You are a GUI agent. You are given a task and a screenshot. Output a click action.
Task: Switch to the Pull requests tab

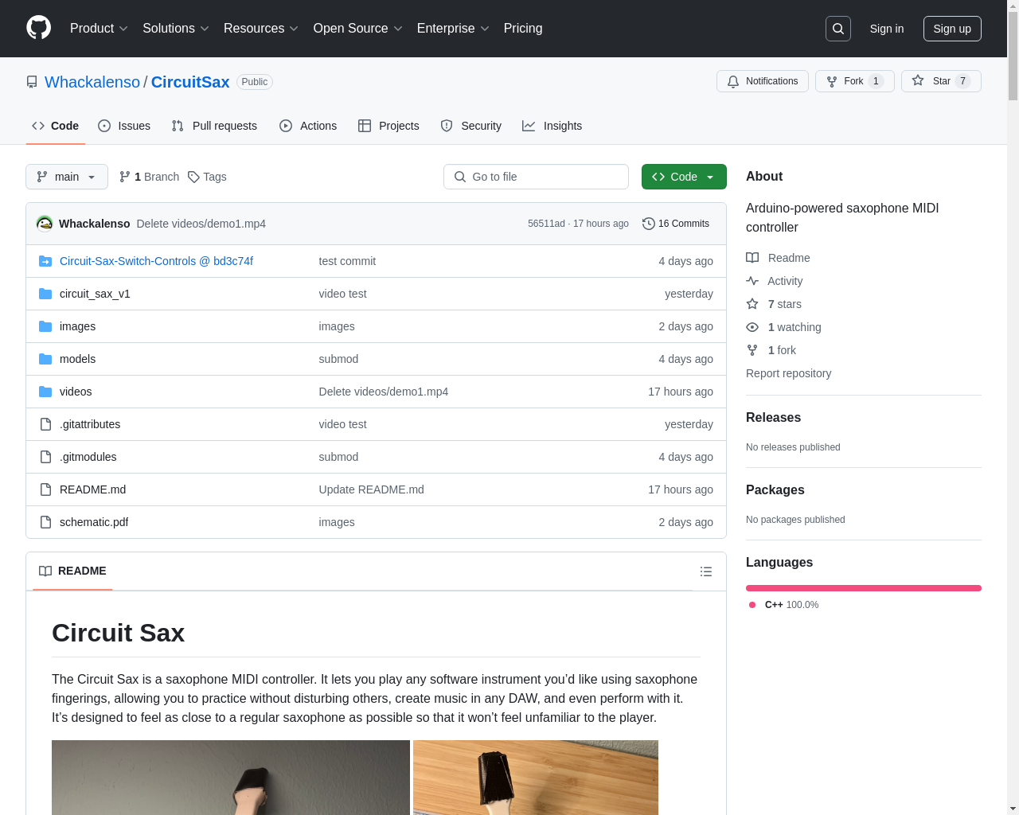[x=214, y=126]
